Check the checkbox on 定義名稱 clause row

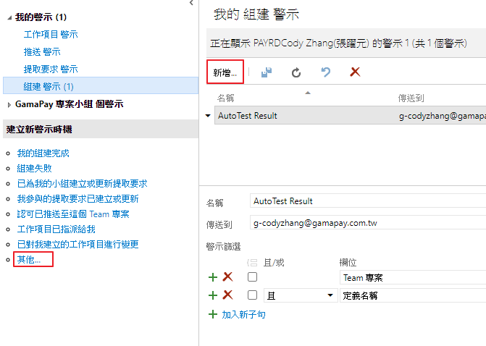point(252,295)
